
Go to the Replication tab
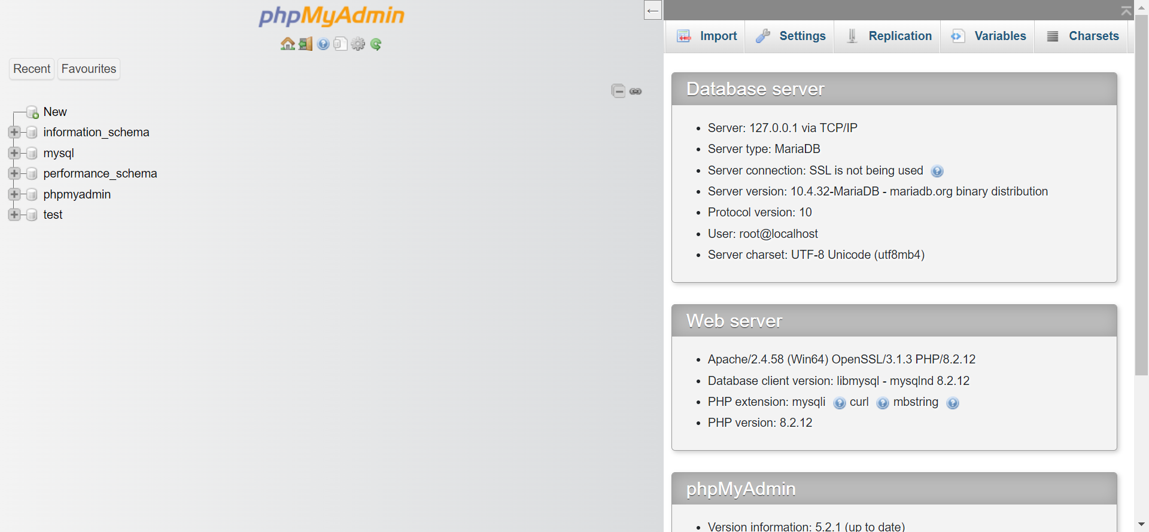coord(889,36)
